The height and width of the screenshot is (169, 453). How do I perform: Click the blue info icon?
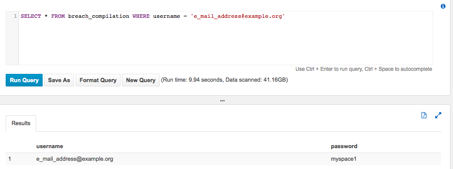(443, 7)
